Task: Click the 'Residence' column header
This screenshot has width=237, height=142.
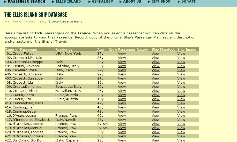Action: click(x=64, y=49)
